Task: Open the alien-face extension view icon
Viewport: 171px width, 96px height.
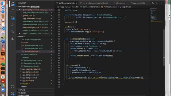Action: (13, 38)
